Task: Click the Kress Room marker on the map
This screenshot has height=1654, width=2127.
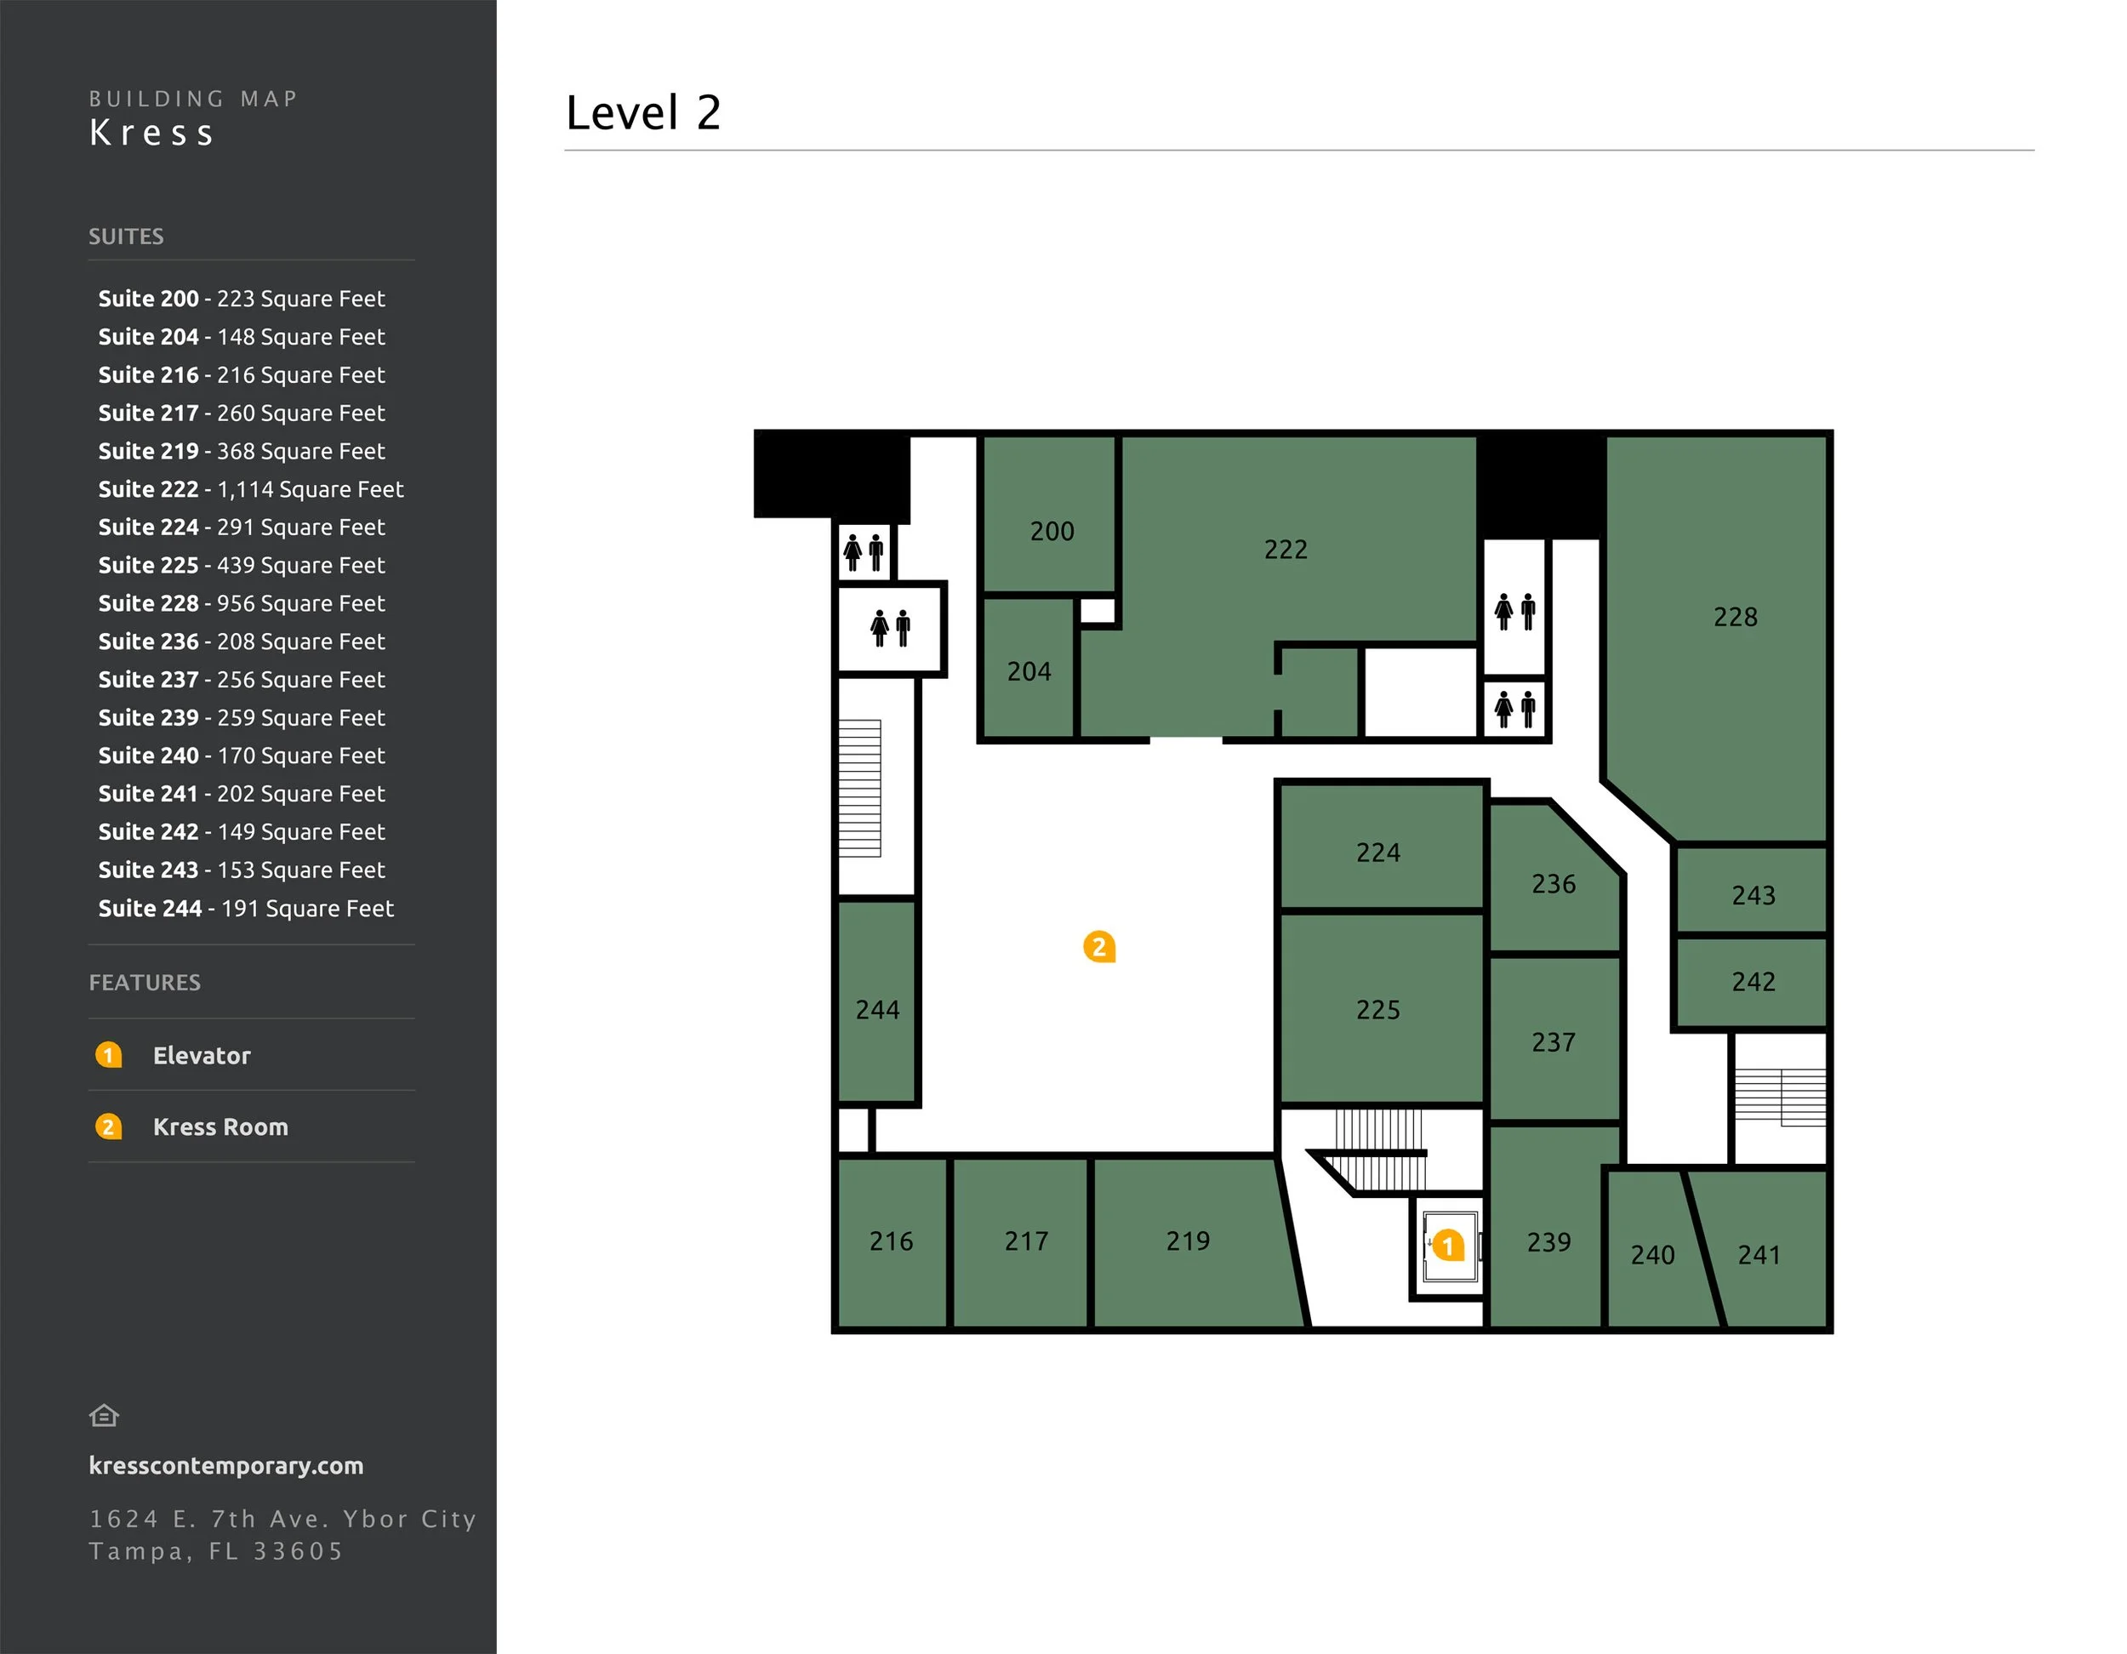Action: point(1098,947)
